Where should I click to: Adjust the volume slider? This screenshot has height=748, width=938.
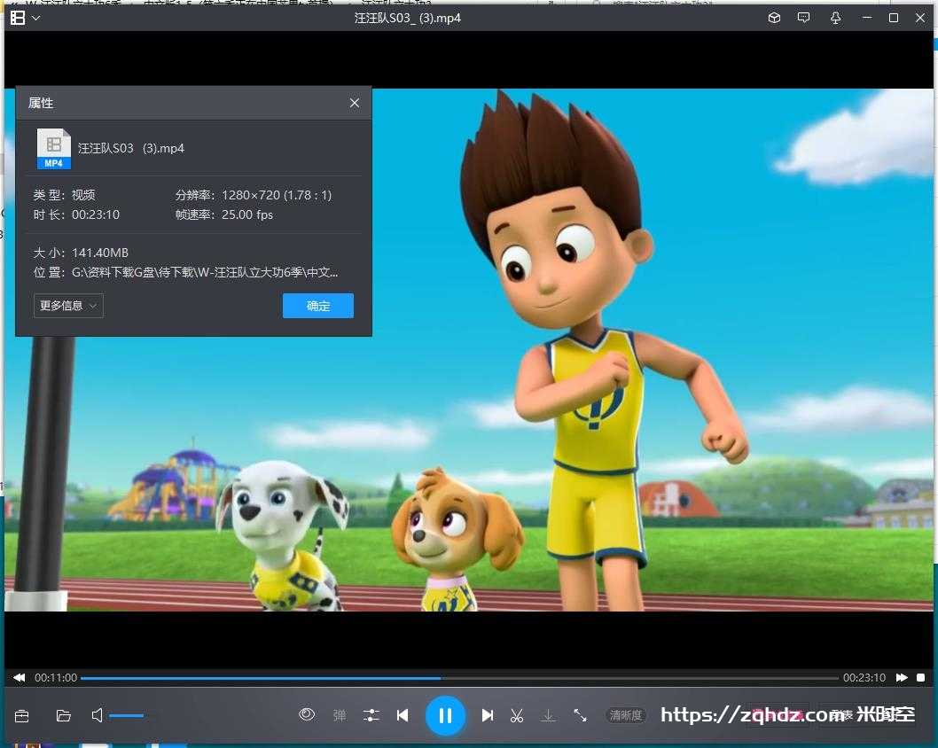(126, 716)
